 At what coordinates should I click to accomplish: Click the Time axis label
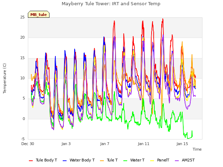click(x=197, y=149)
